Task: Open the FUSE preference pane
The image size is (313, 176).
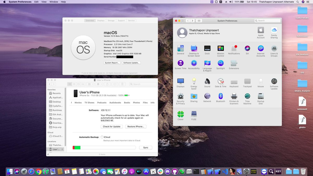Action: (194, 114)
